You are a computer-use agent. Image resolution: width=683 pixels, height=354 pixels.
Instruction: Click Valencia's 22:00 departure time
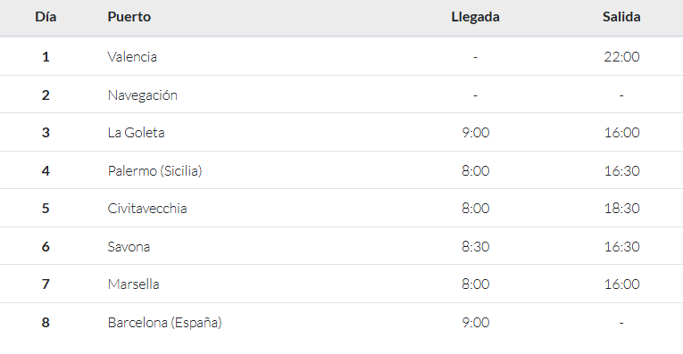click(x=621, y=56)
